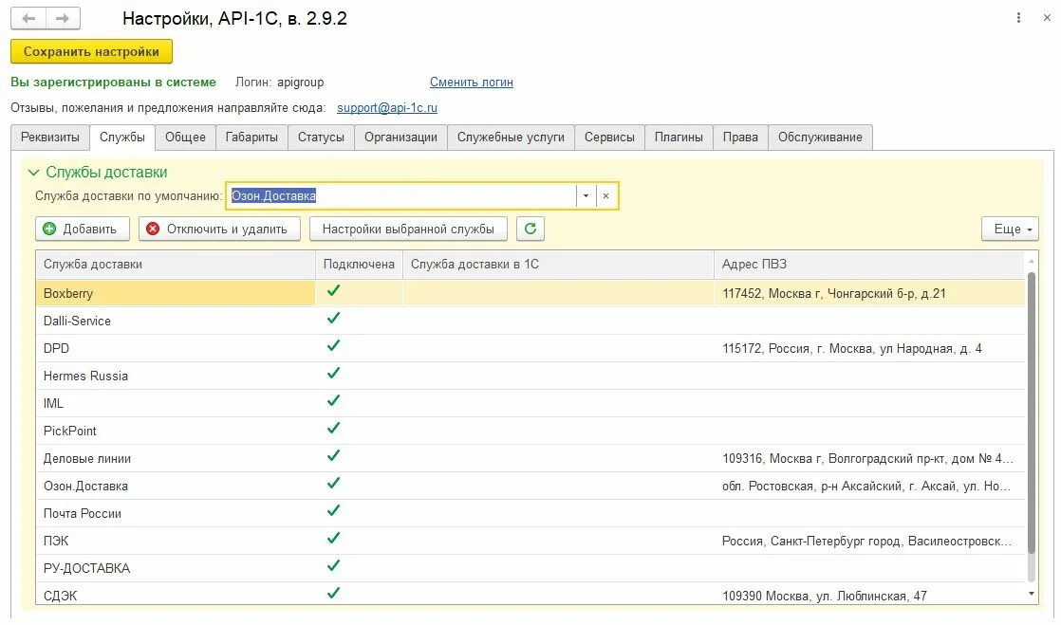1061x625 pixels.
Task: Open the default delivery service dropdown
Action: pyautogui.click(x=586, y=196)
